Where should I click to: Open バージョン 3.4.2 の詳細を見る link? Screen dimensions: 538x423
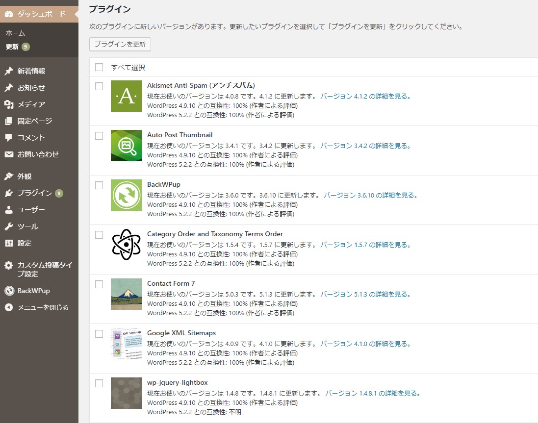coord(365,146)
